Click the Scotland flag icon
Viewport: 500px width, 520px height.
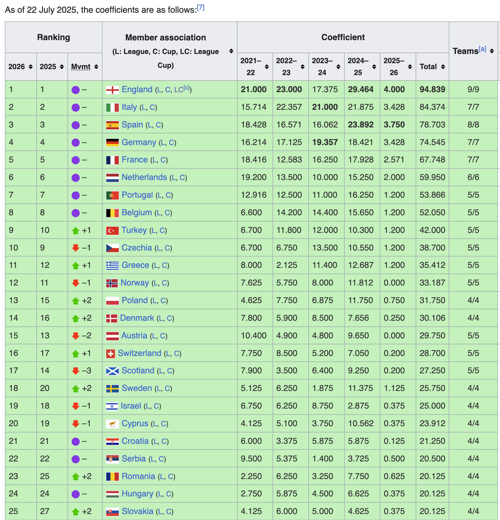click(112, 371)
